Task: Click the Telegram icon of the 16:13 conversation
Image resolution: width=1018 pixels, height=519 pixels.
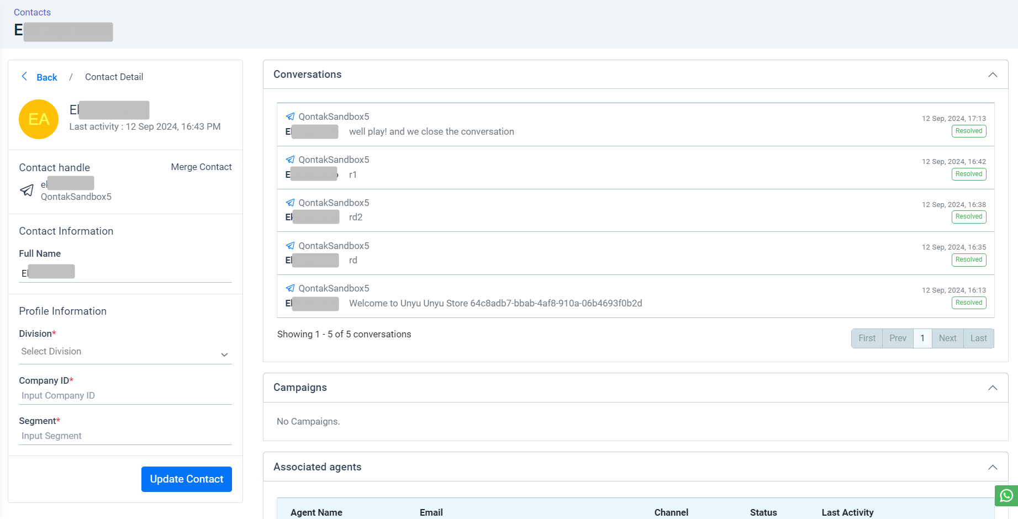Action: 290,288
